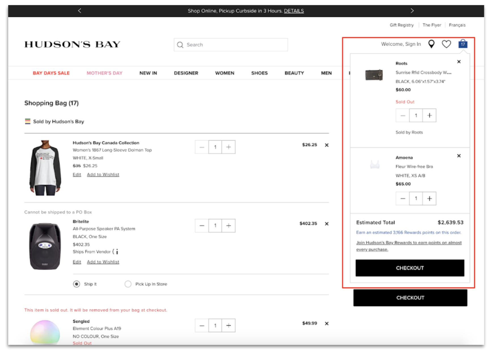Edit the Britelite speaker item
This screenshot has height=355, width=493.
point(77,262)
